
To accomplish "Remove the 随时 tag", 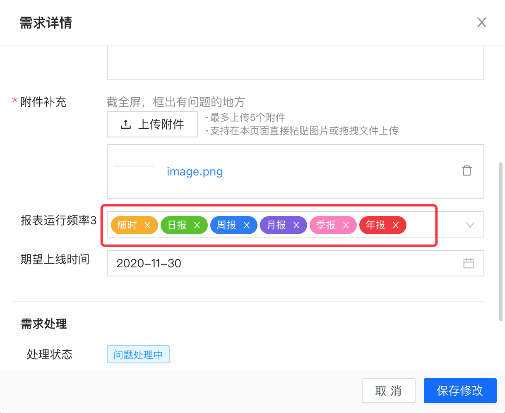I will point(147,225).
